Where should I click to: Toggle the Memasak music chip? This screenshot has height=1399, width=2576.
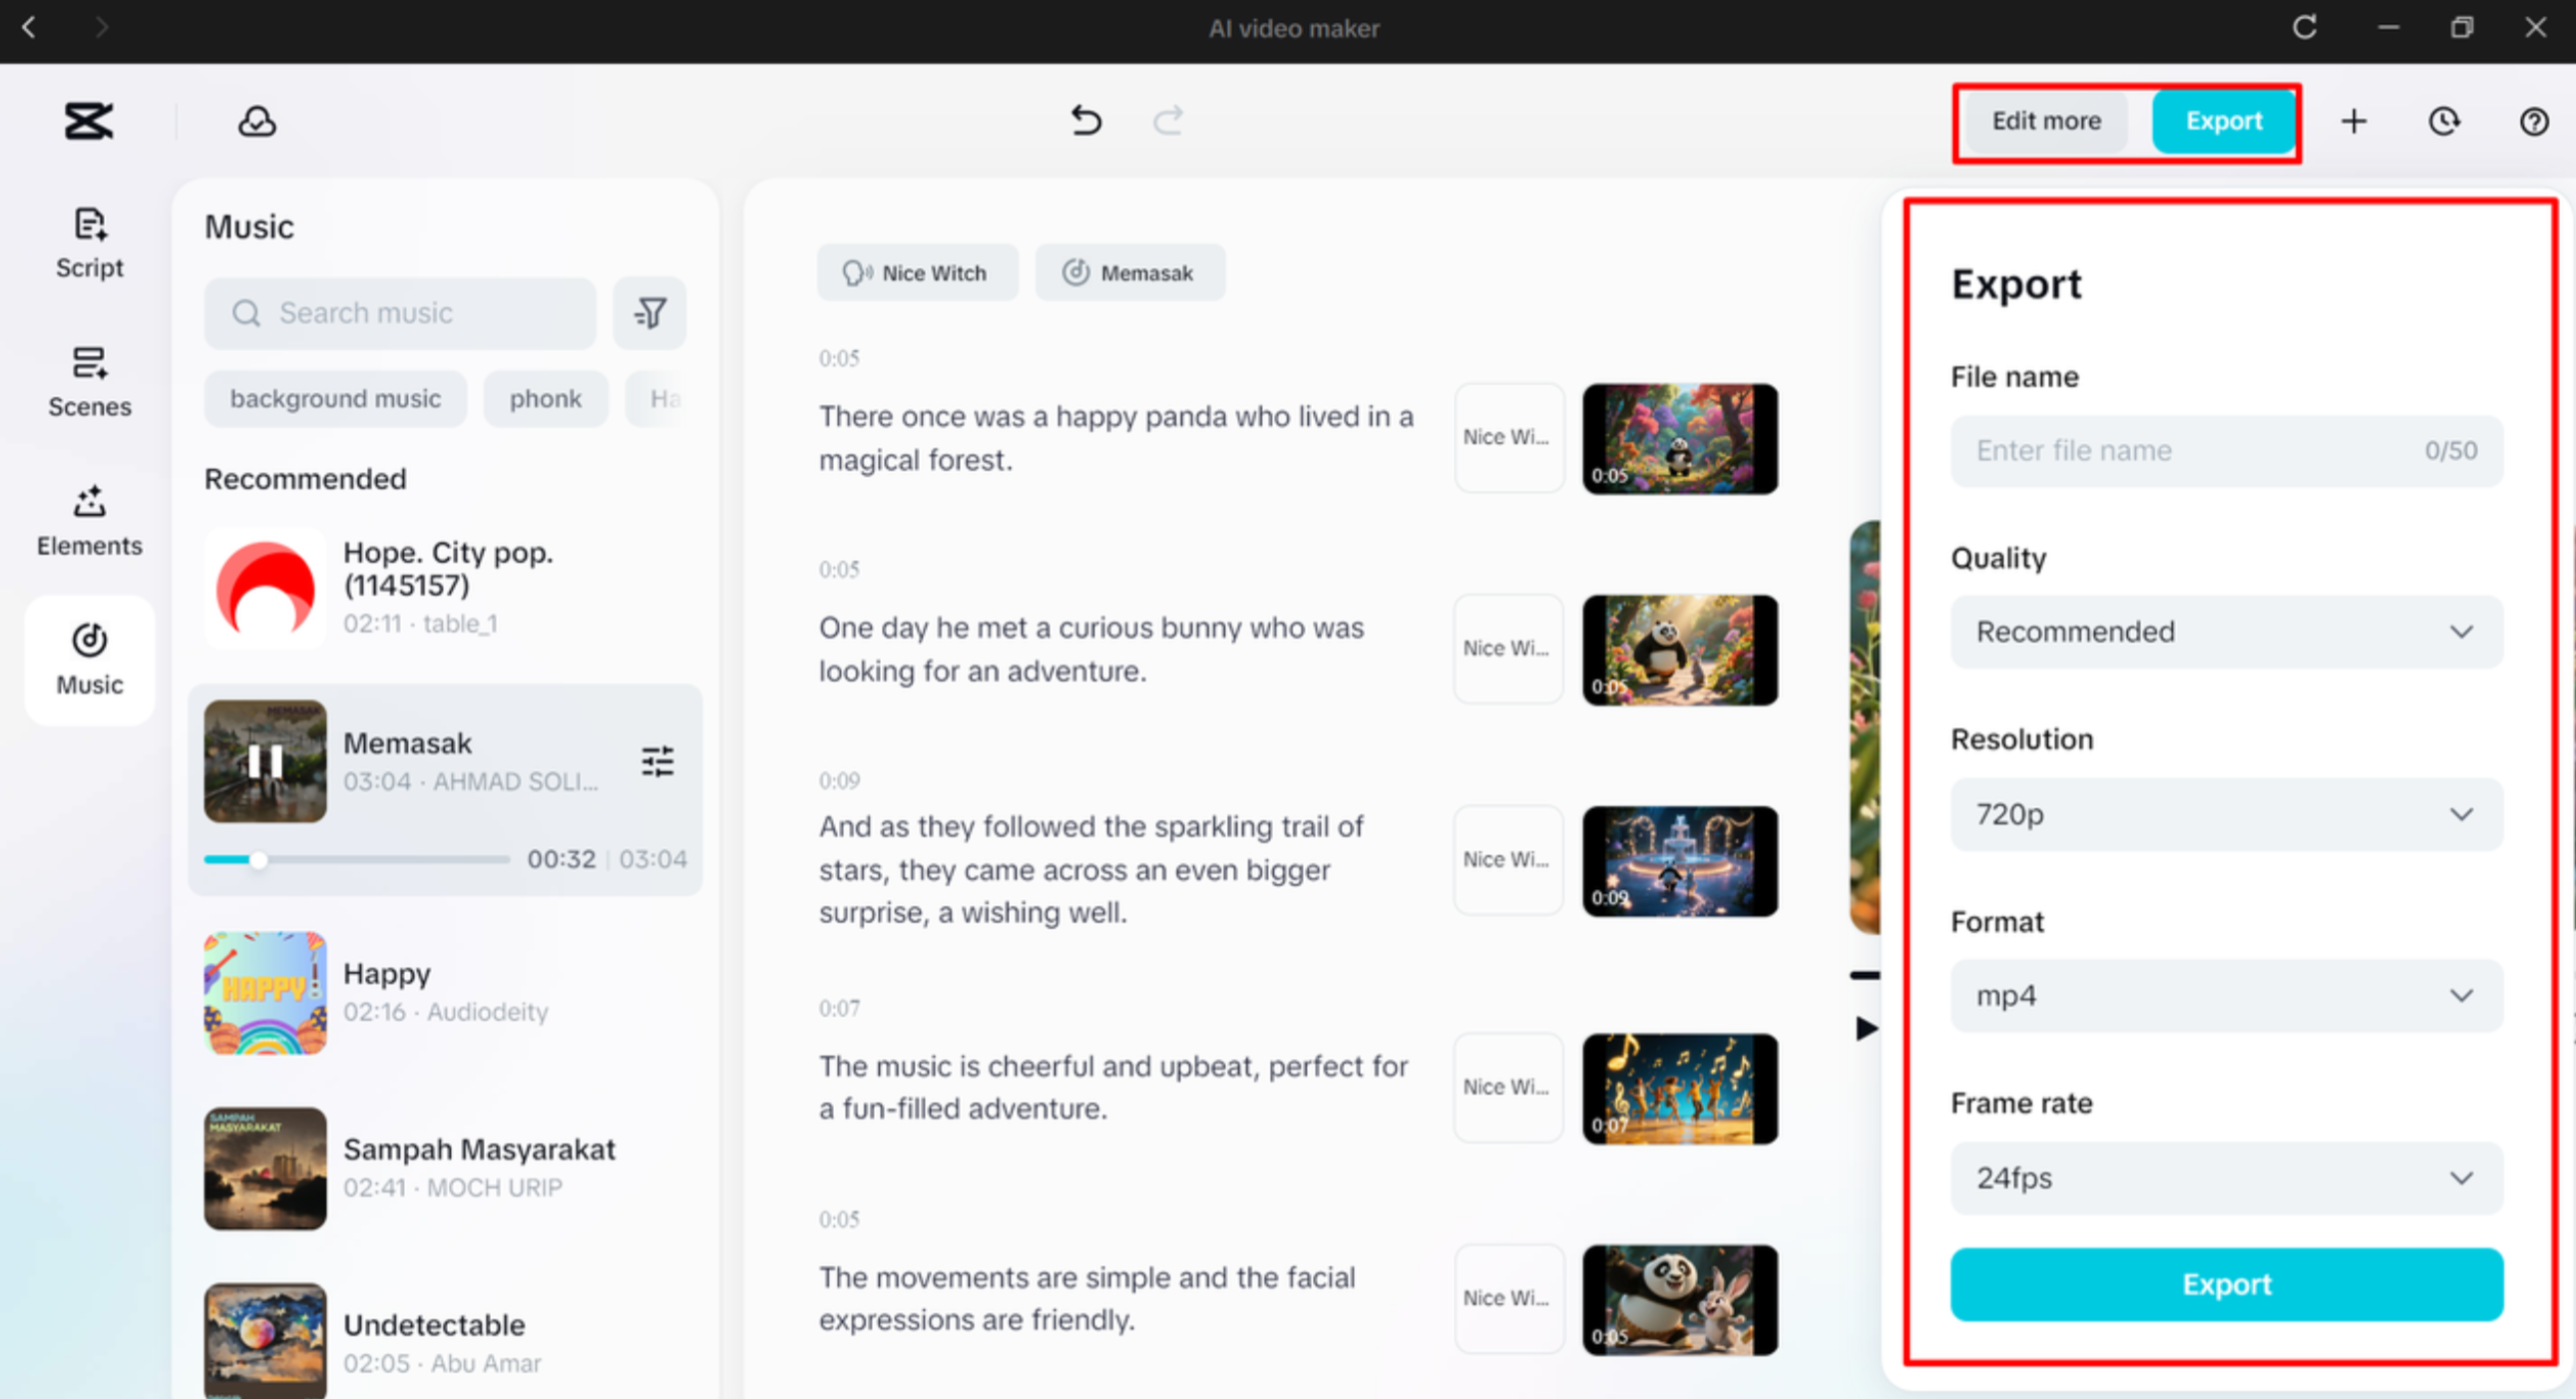point(1130,272)
